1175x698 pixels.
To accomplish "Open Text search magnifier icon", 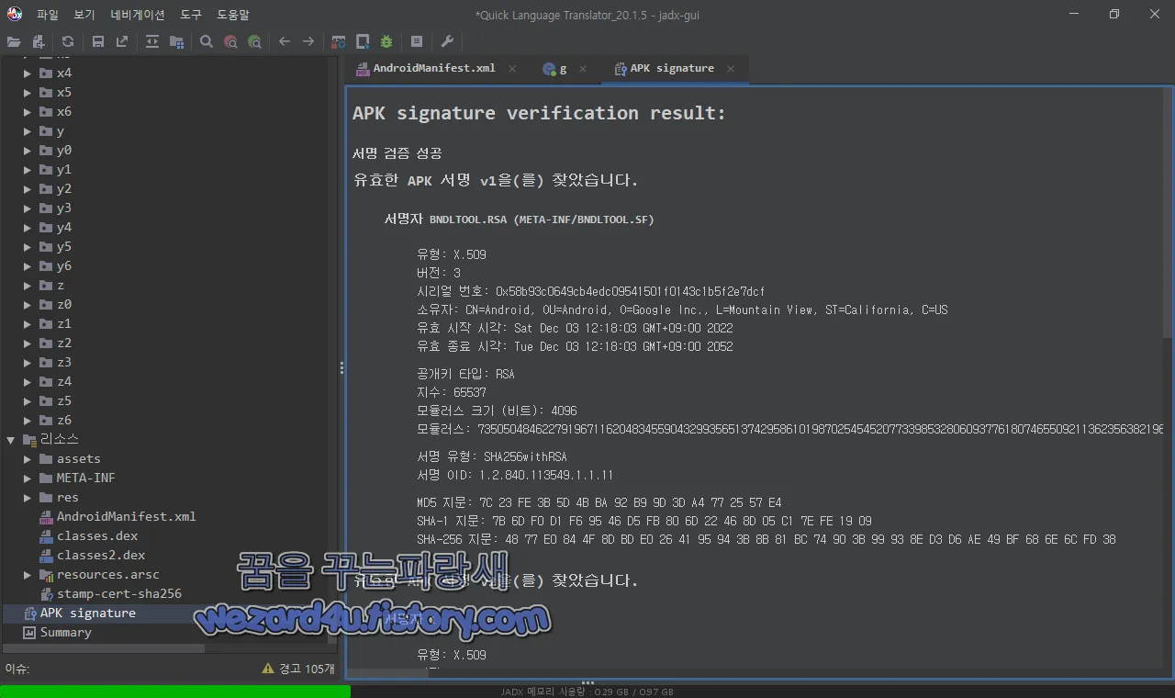I will pos(207,41).
